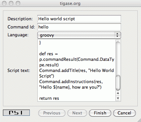
Task: Click the Description field with Hello world script
Action: [x=79, y=19]
